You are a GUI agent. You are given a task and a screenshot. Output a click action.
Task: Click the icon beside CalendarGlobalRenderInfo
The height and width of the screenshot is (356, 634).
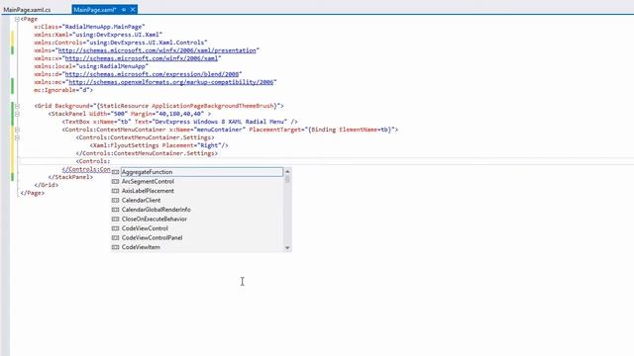115,210
